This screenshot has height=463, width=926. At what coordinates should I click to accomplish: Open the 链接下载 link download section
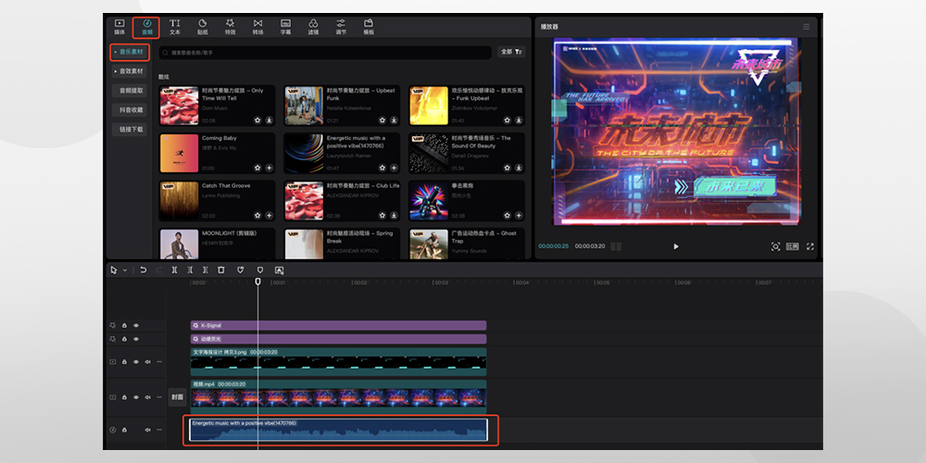click(x=130, y=129)
